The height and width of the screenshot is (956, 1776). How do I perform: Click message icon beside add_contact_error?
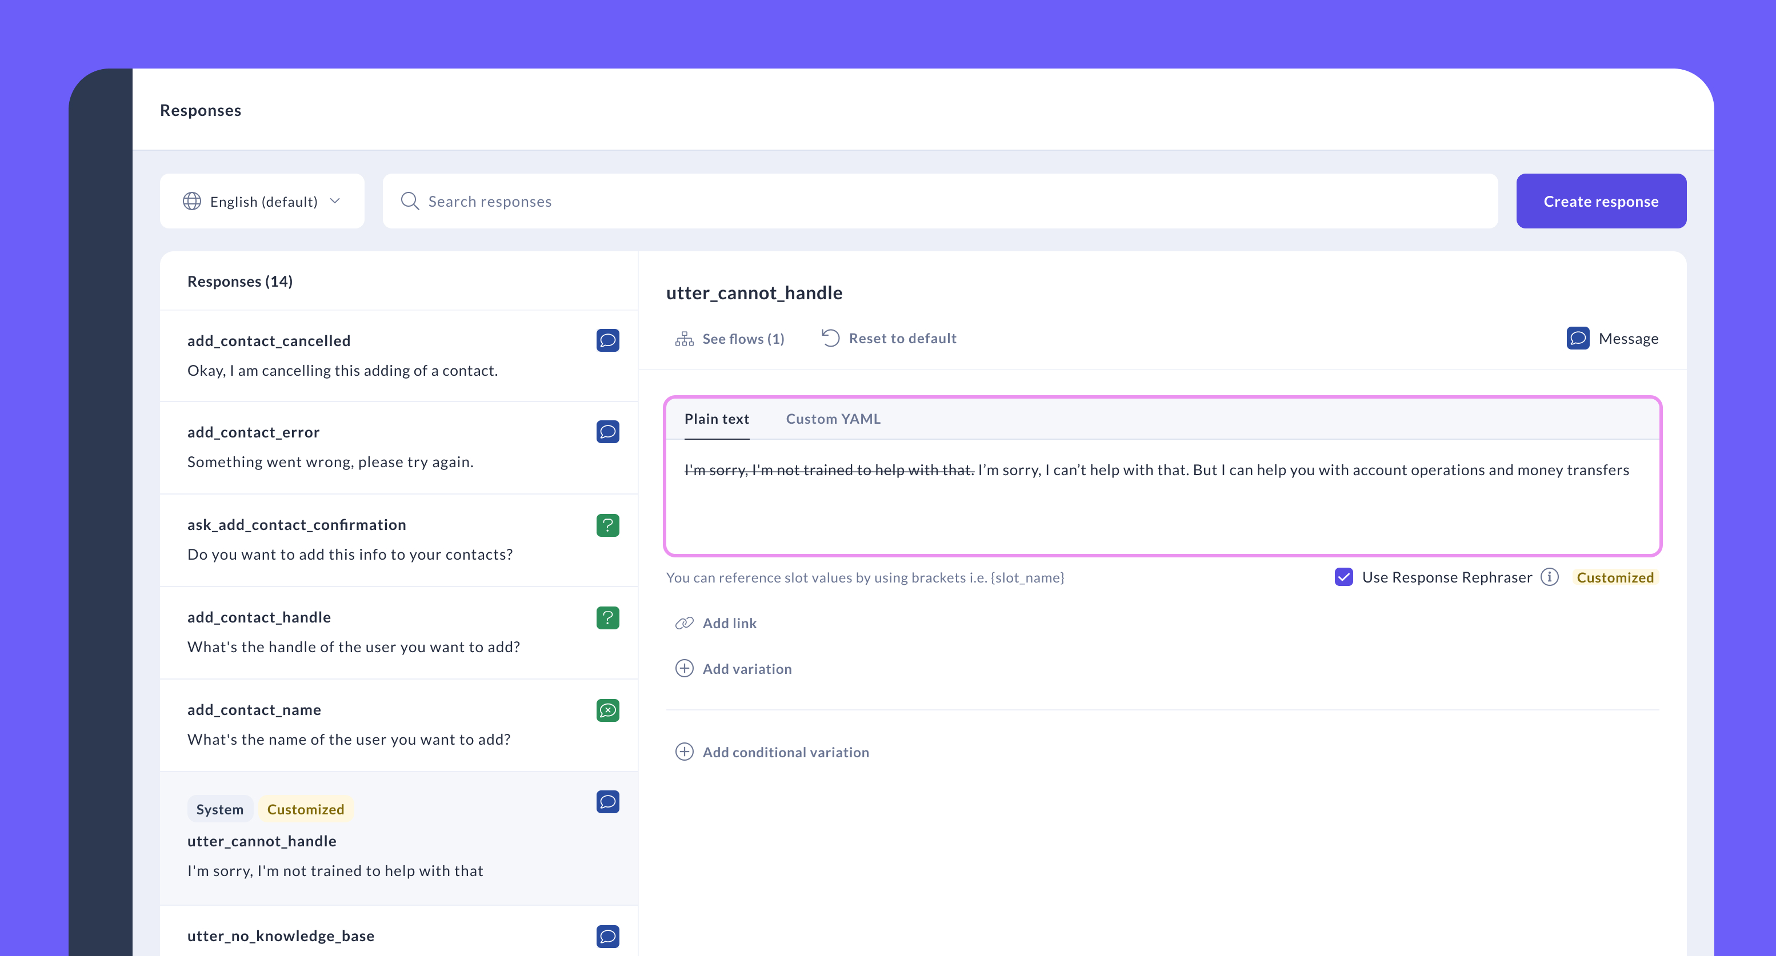(x=607, y=432)
